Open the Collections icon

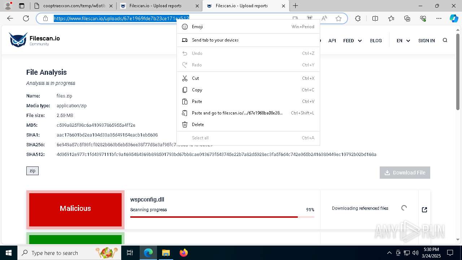[407, 18]
